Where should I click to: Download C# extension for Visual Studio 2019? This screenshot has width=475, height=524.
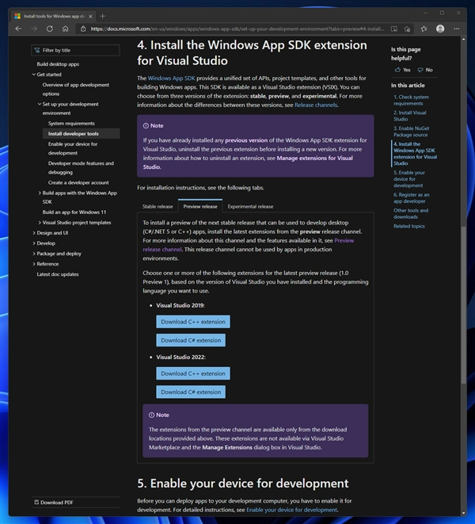pos(191,340)
